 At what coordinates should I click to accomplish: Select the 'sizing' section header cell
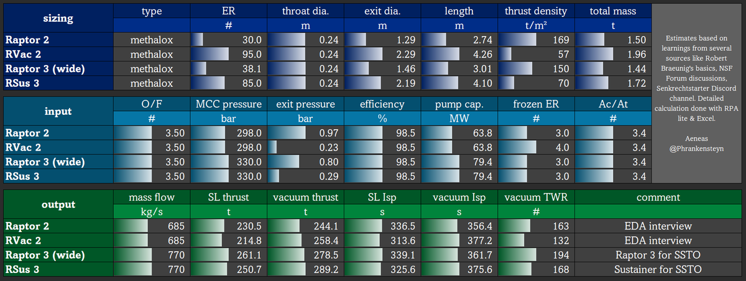tap(58, 18)
